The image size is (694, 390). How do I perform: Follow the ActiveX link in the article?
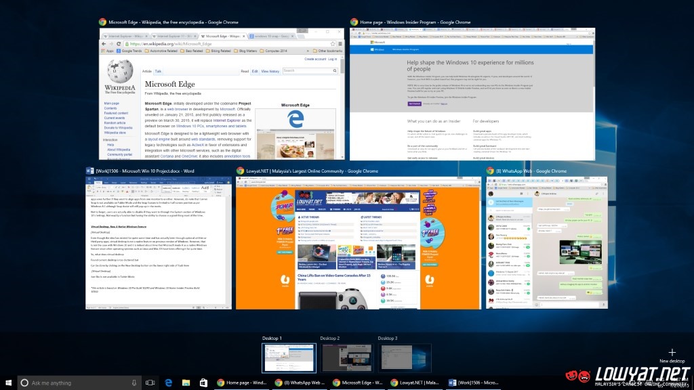point(198,145)
